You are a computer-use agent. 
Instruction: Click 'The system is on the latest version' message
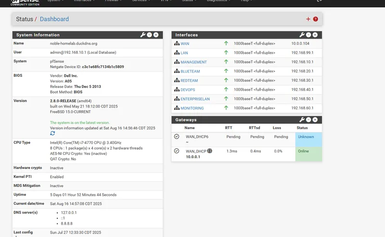pos(80,123)
